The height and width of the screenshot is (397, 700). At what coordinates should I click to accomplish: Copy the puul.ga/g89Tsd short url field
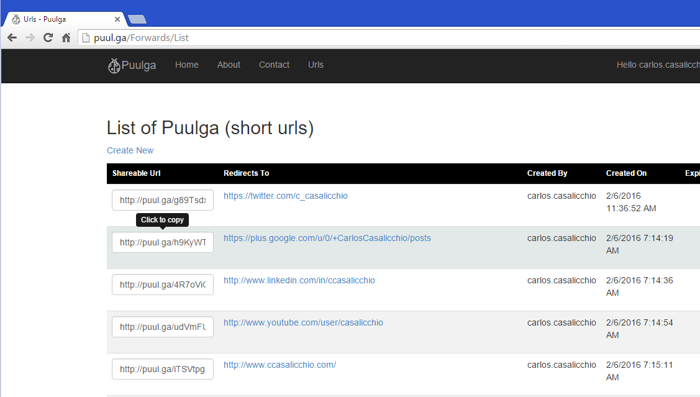tap(163, 201)
